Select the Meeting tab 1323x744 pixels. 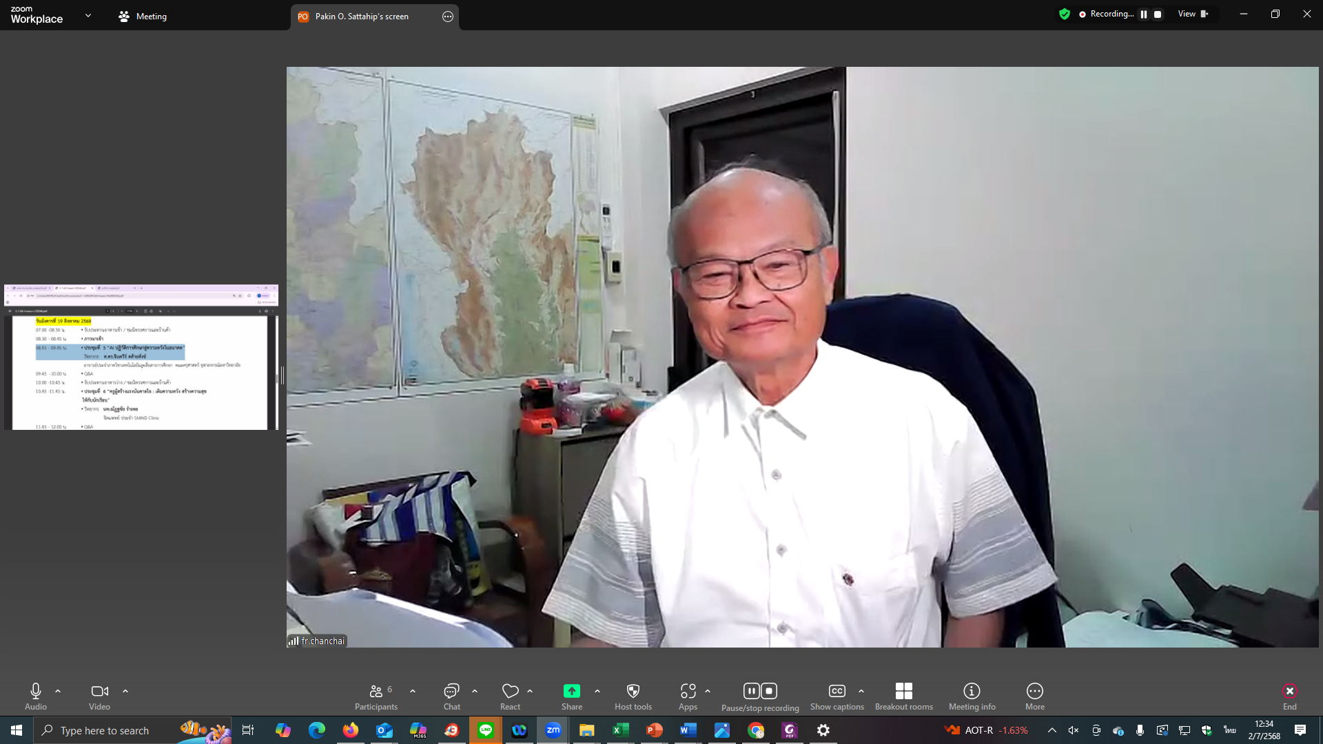click(x=143, y=17)
